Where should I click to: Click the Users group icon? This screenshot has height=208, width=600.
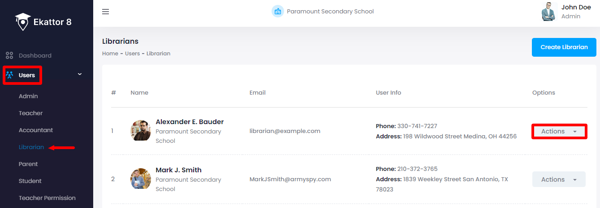9,75
